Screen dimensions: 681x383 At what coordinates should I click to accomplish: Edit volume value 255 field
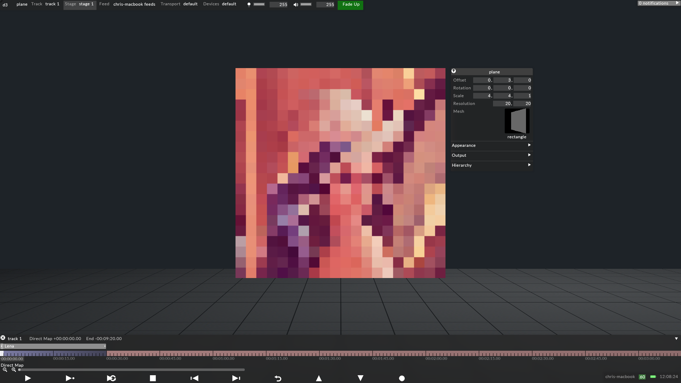click(326, 5)
